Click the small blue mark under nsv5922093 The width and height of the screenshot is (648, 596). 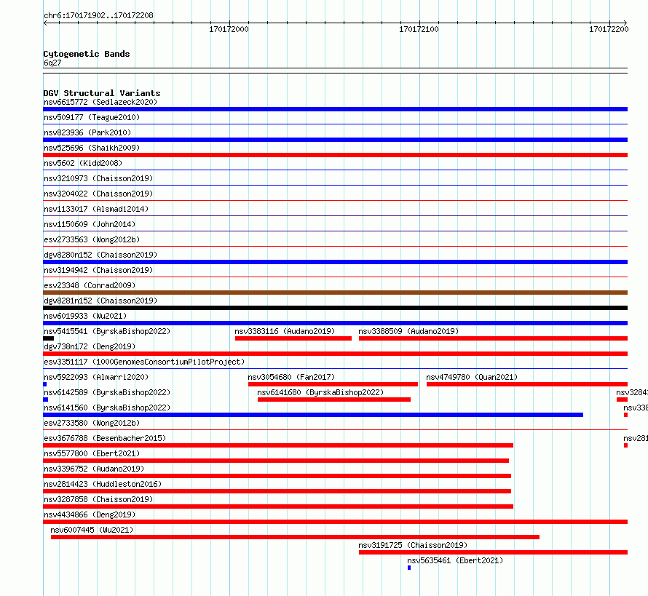(x=45, y=384)
